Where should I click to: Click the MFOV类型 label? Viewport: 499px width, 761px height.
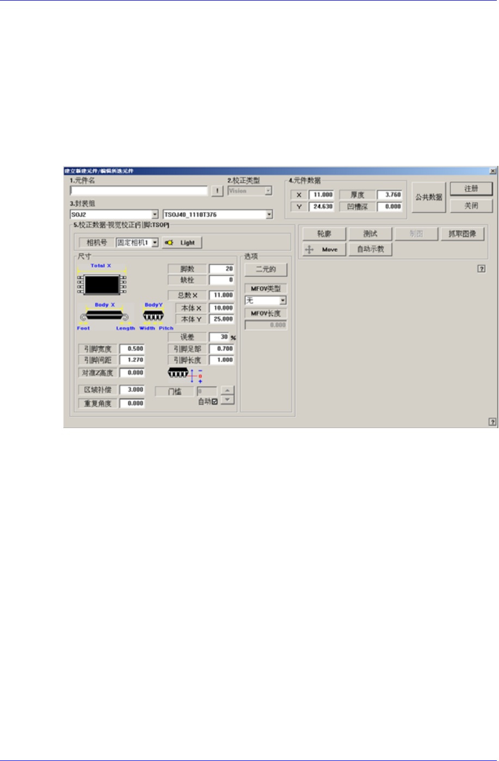266,288
